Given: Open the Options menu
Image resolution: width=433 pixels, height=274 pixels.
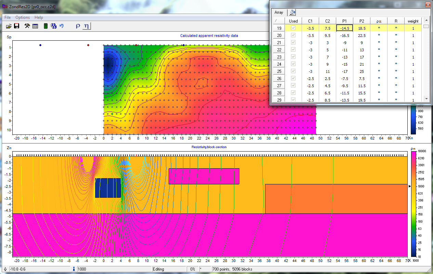Looking at the screenshot, I should [23, 17].
